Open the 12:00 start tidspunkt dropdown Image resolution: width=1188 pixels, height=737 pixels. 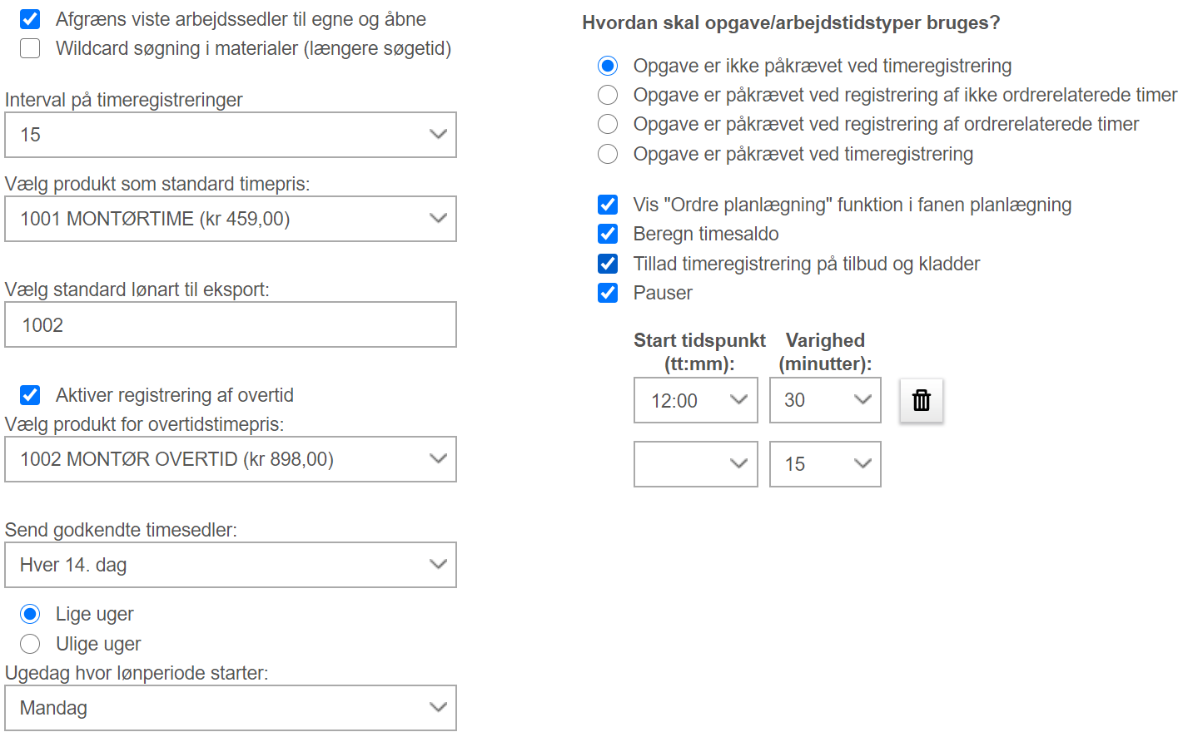[x=696, y=400]
